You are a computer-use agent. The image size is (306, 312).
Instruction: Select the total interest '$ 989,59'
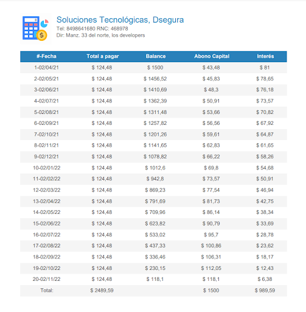pos(265,291)
